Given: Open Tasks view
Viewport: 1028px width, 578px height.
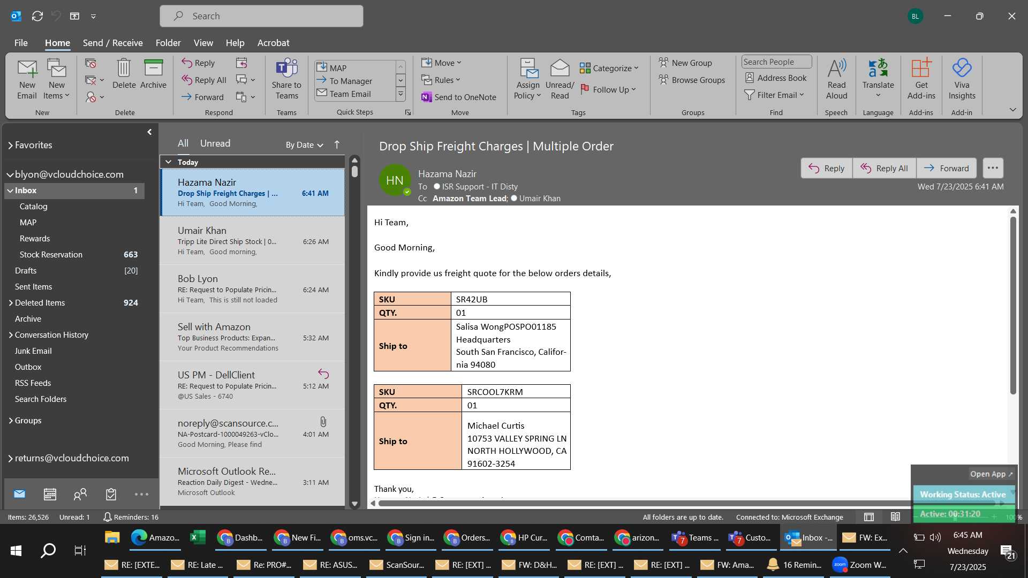Looking at the screenshot, I should (x=111, y=494).
